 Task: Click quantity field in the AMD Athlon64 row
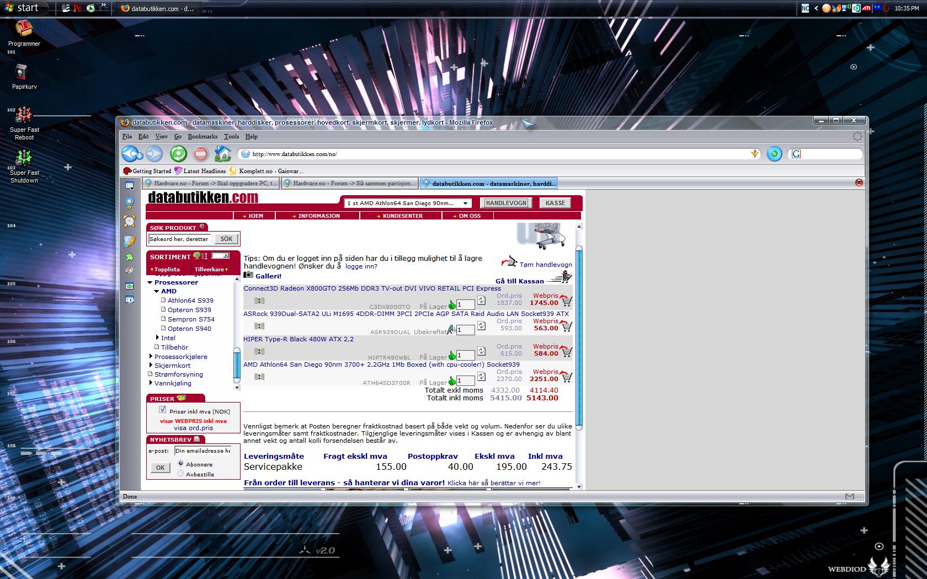[465, 380]
